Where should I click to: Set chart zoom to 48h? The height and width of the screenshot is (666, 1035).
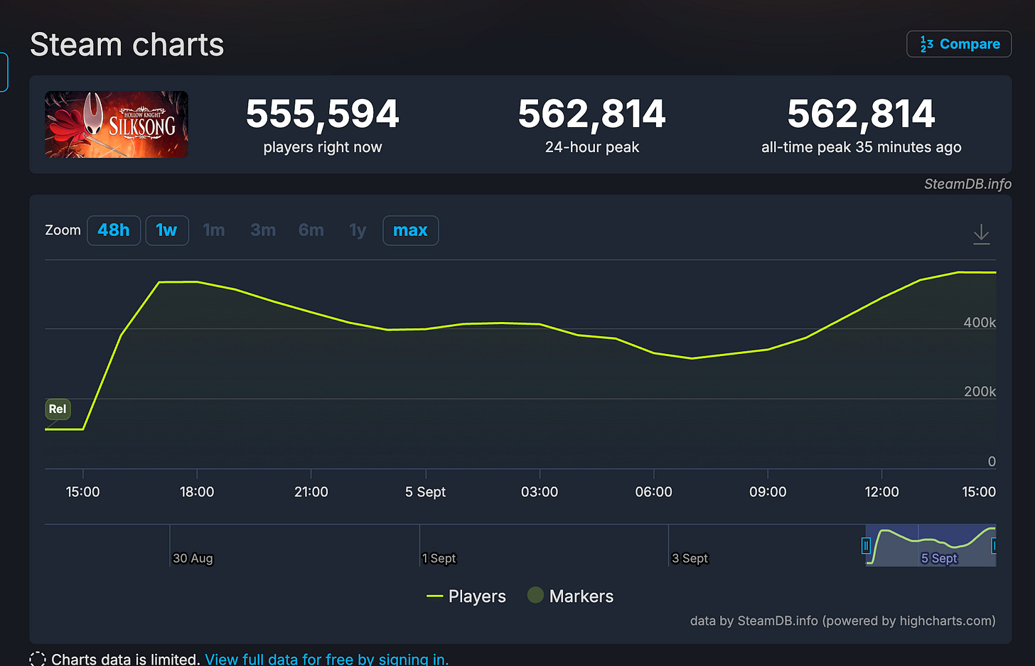coord(114,230)
